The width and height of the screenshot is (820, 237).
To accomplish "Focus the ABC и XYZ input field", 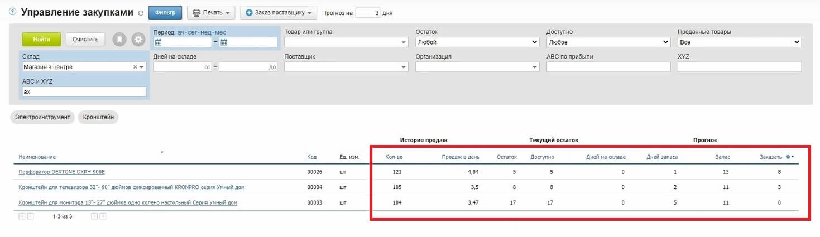I will pos(84,91).
